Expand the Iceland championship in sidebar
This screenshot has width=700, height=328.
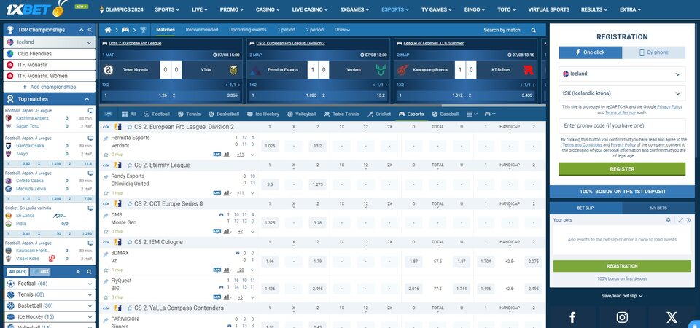pos(89,42)
